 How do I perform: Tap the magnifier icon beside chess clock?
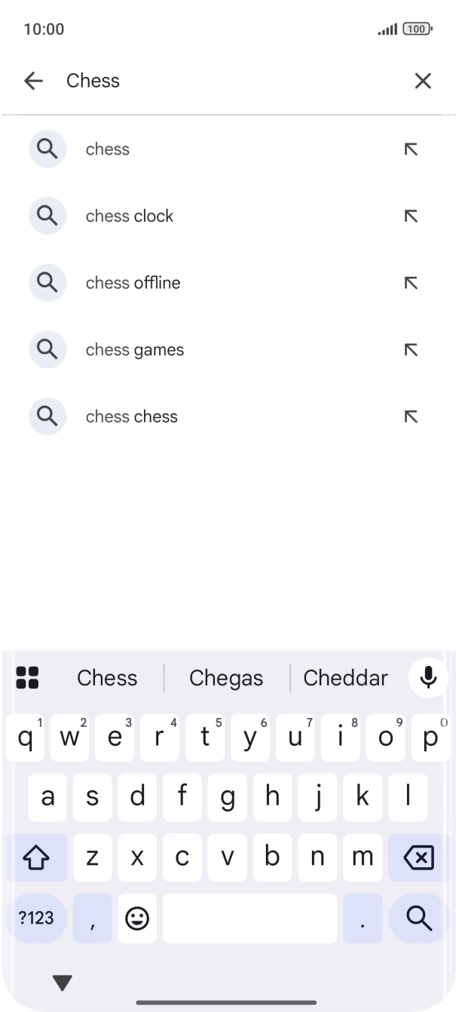click(47, 216)
